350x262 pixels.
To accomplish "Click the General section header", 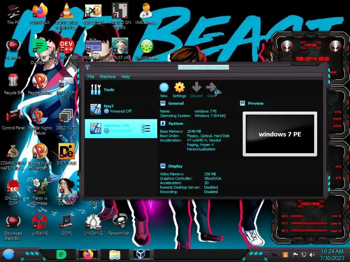I will pos(176,103).
